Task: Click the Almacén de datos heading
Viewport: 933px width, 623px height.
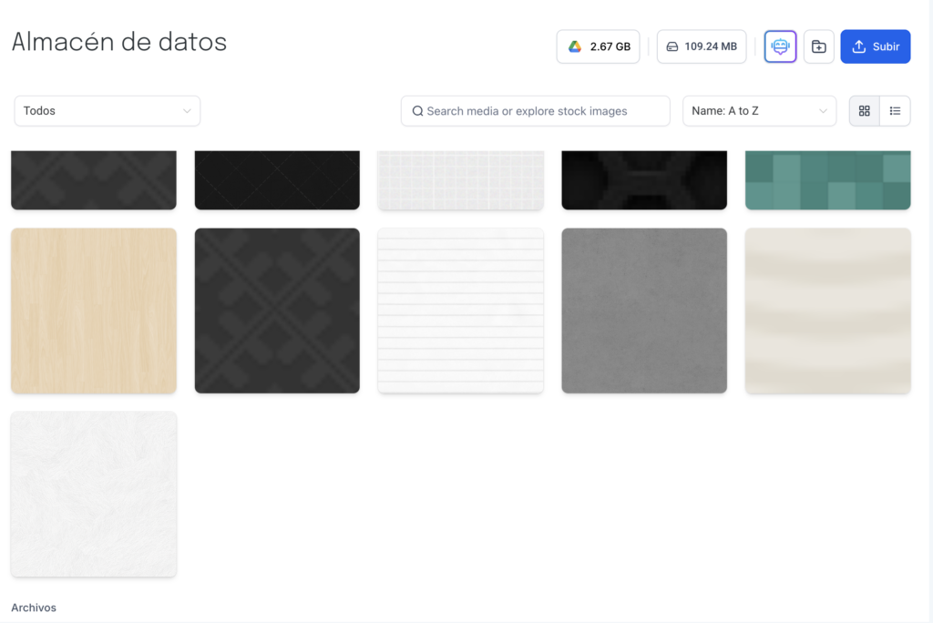Action: point(119,42)
